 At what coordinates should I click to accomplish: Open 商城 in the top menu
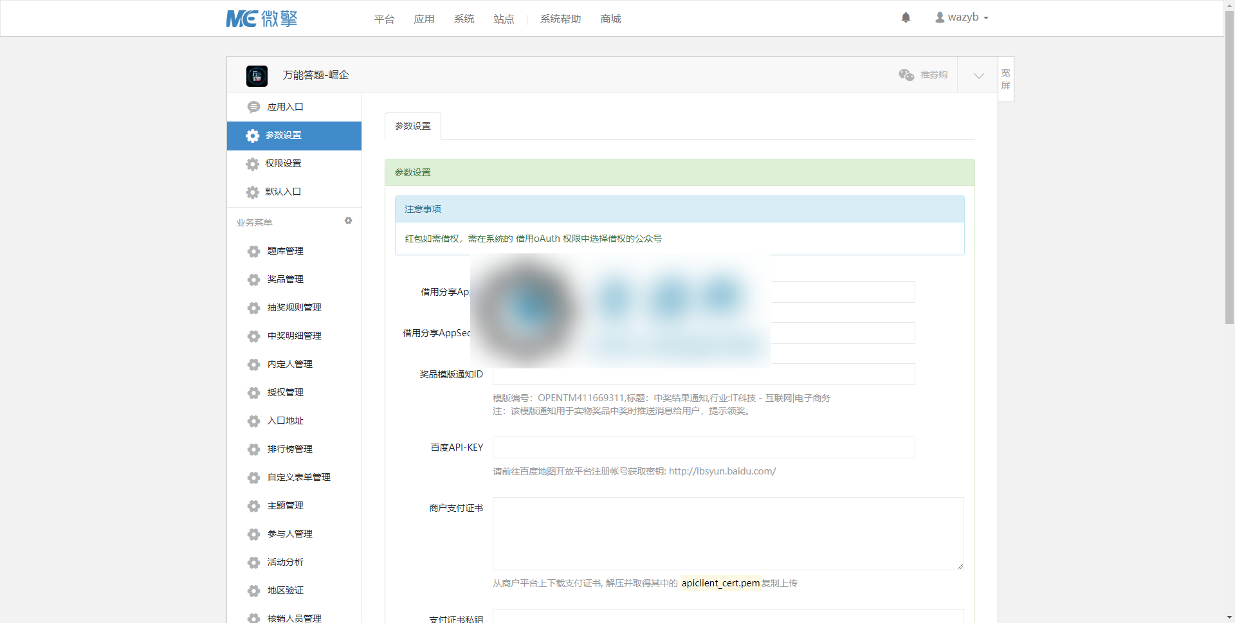[x=610, y=19]
